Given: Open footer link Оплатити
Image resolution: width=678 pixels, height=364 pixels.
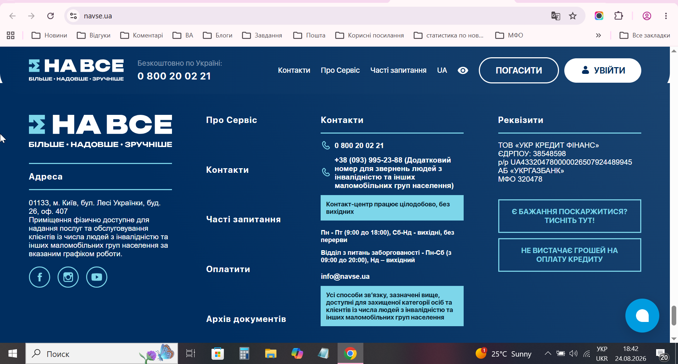Looking at the screenshot, I should click(x=228, y=269).
